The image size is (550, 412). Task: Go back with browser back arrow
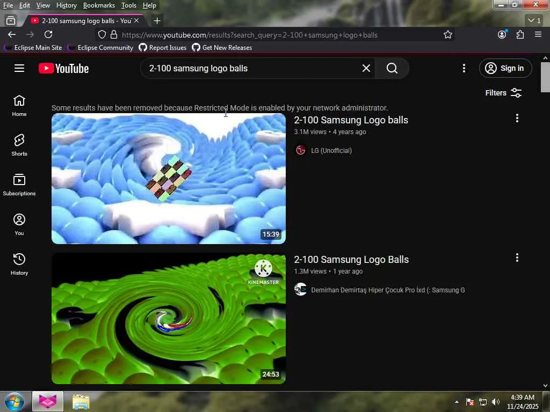pyautogui.click(x=12, y=35)
